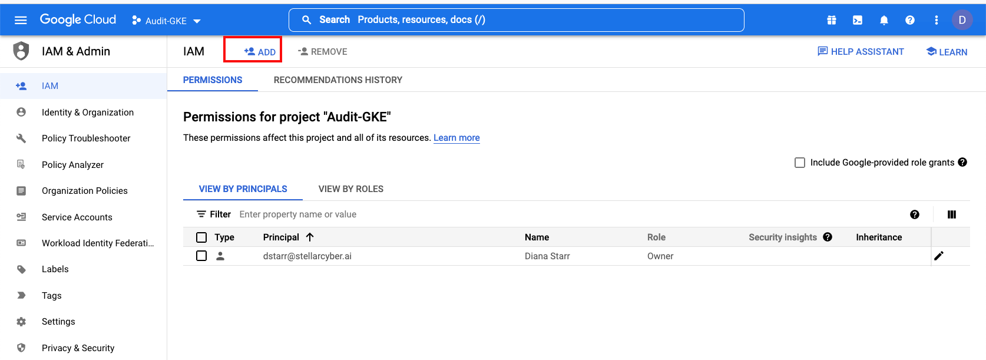The height and width of the screenshot is (360, 986).
Task: Open the hamburger navigation menu
Action: click(21, 20)
